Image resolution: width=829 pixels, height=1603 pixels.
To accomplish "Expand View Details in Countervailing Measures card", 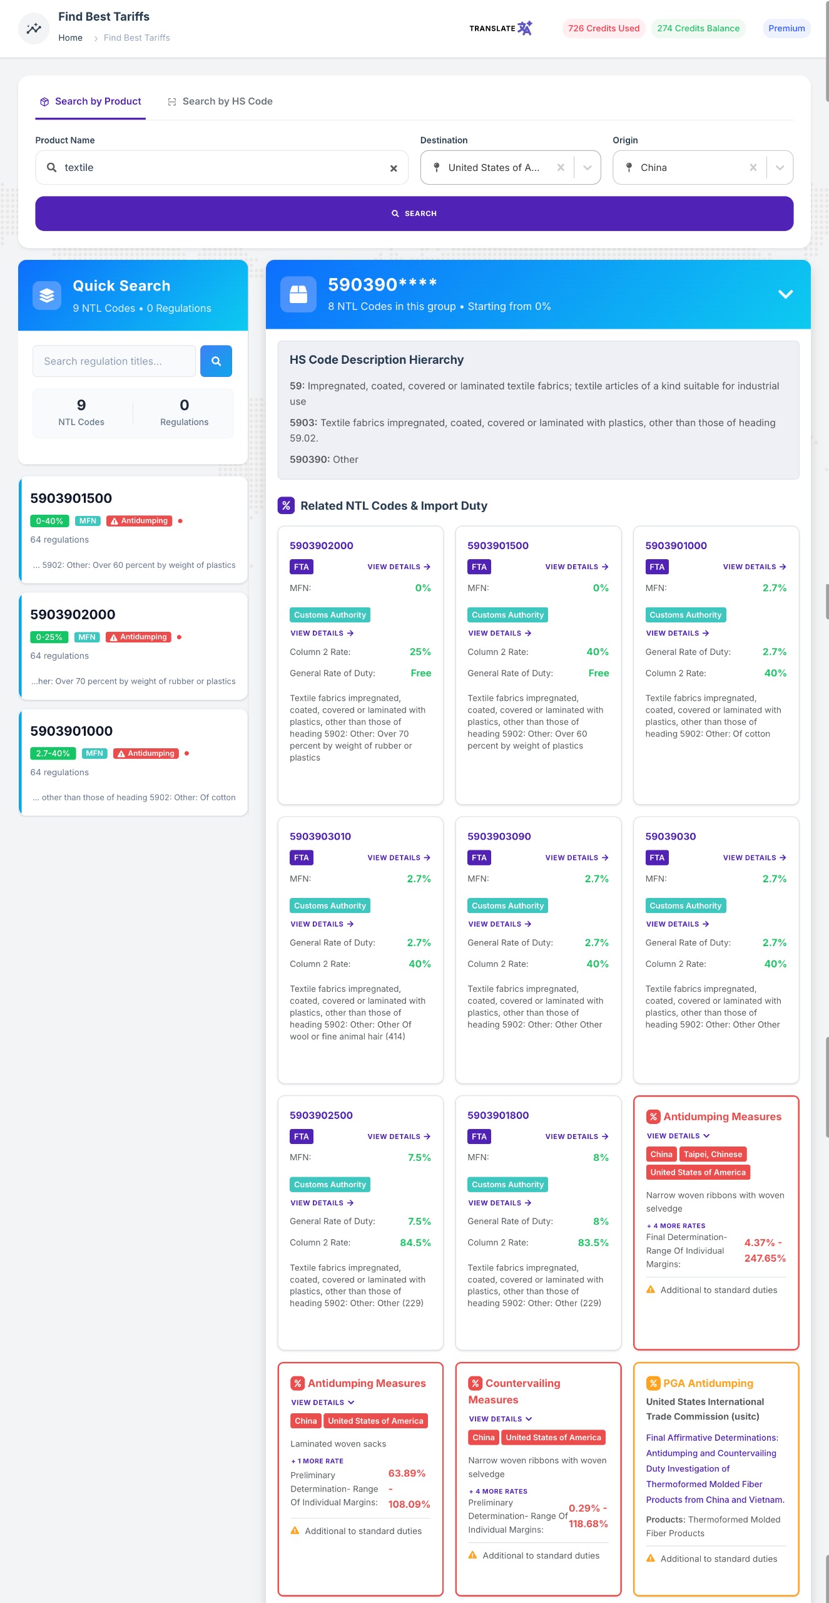I will [x=501, y=1419].
